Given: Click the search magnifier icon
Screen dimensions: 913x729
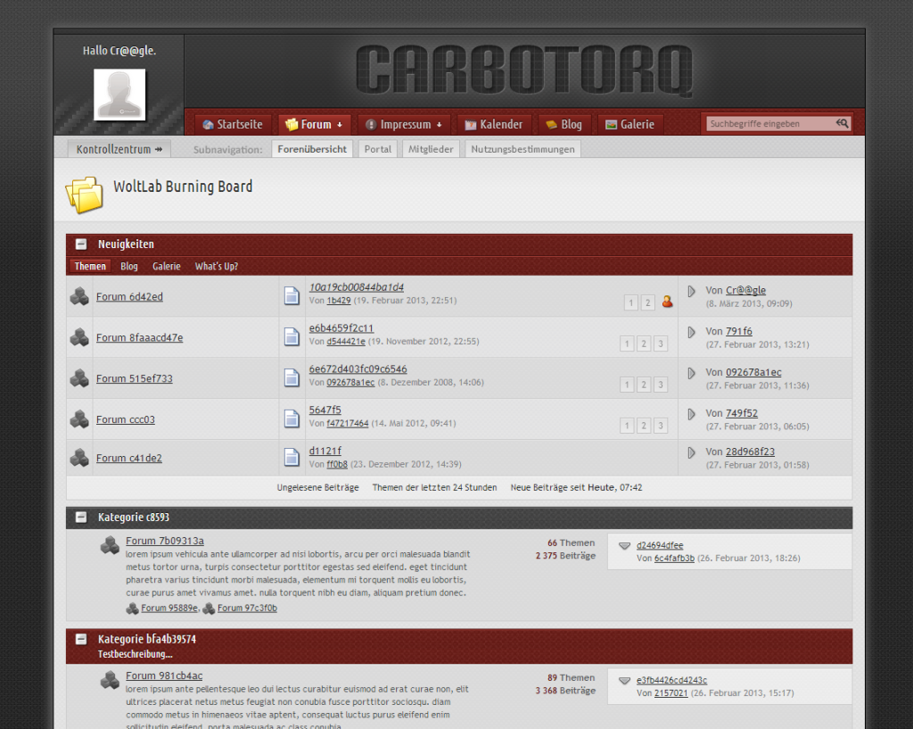Looking at the screenshot, I should 842,124.
